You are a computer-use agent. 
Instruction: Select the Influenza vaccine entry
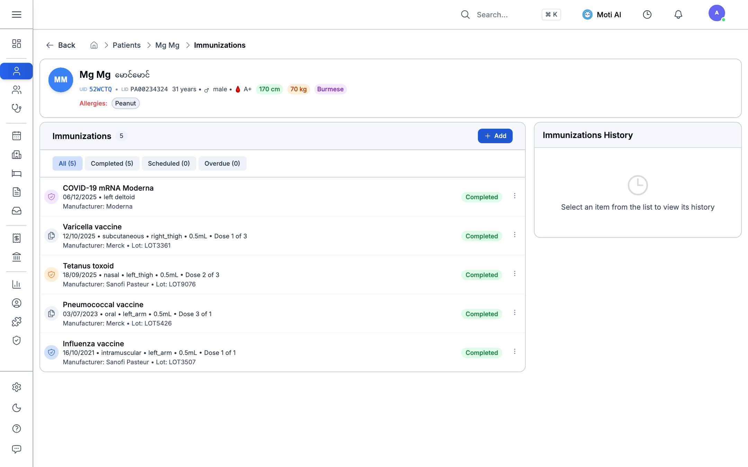[282, 352]
